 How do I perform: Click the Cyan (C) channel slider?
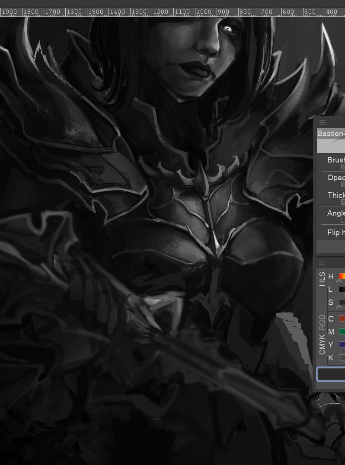click(342, 318)
